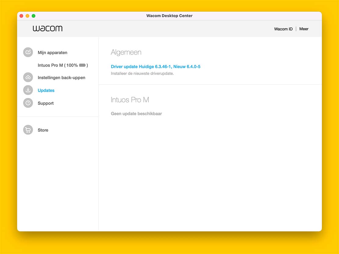Screen dimensions: 339x254
Task: Select the Updates text label in sidebar
Action: point(46,90)
